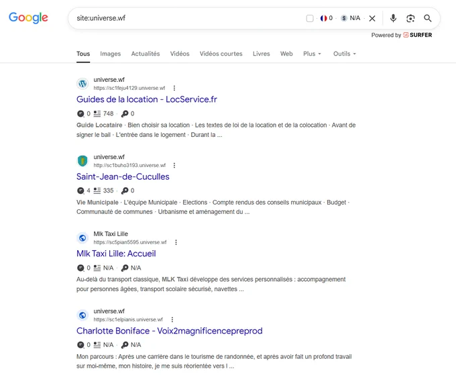This screenshot has height=375, width=456.
Task: Click the WordPress favicon of the LocService result
Action: (82, 84)
